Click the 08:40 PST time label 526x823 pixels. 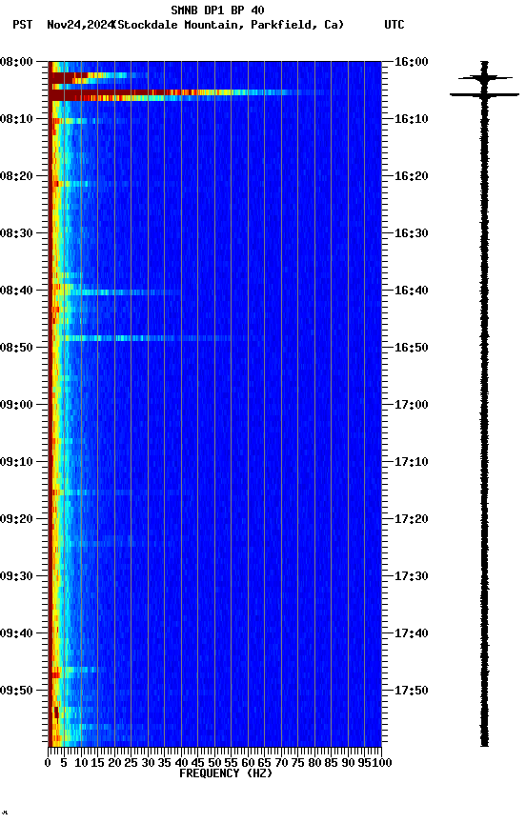[16, 291]
